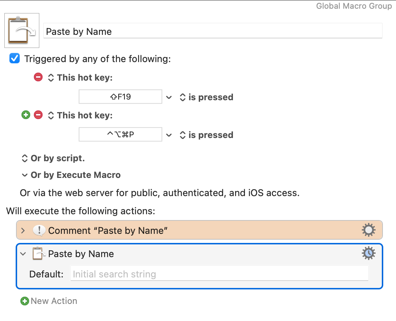This screenshot has width=396, height=321.
Task: Click the Default initial search string field
Action: click(x=219, y=273)
